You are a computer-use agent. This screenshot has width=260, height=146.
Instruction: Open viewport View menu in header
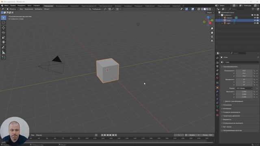click(x=21, y=9)
